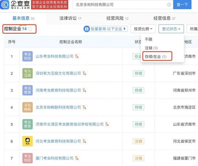Click the company search input field

119,5
